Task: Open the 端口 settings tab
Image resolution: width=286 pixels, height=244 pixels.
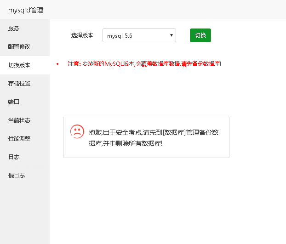Action: pyautogui.click(x=14, y=102)
